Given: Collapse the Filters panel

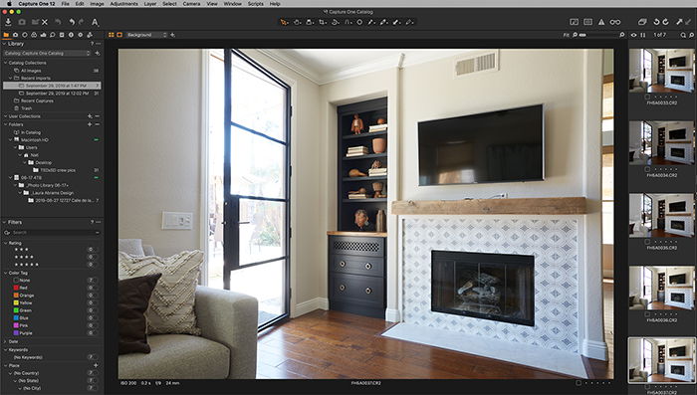Looking at the screenshot, I should 5,222.
